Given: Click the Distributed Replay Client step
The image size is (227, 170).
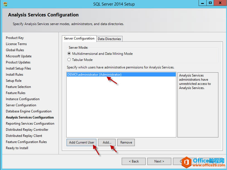Looking at the screenshot, I should 24,136.
